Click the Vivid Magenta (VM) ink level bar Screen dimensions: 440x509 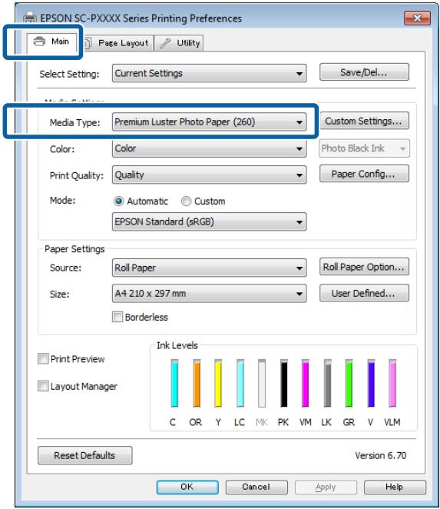305,383
